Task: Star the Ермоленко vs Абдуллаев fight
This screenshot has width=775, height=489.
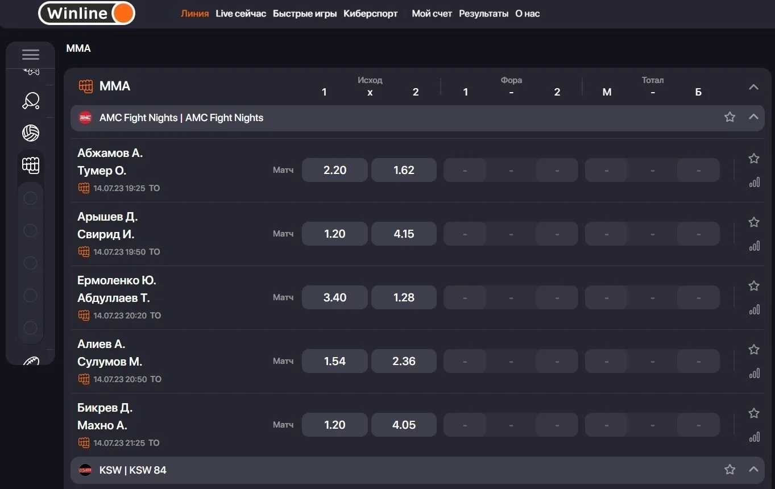Action: tap(754, 286)
